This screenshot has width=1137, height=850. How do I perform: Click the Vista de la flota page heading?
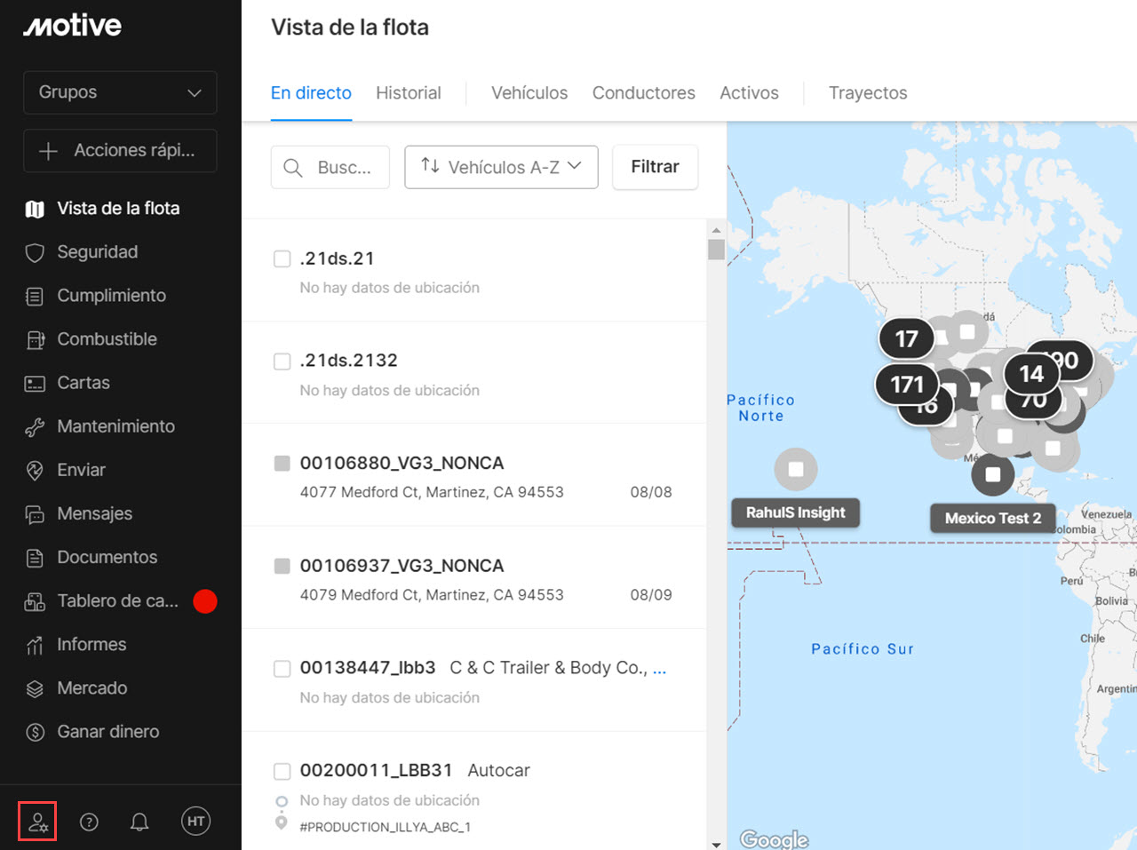click(350, 28)
